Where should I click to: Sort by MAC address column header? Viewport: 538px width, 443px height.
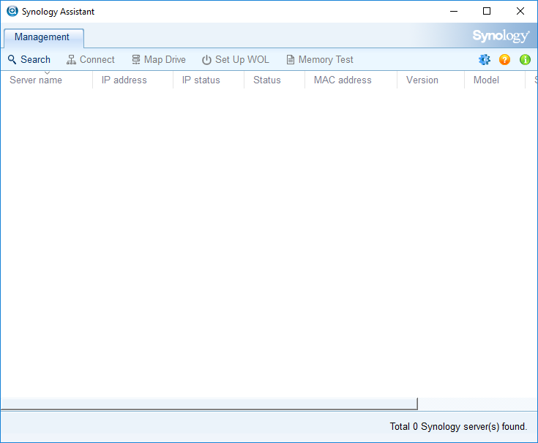click(x=351, y=80)
